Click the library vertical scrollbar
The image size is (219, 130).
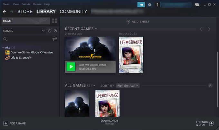[217, 79]
